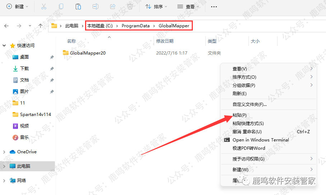
Task: Click the Copy icon in toolbar
Action: click(61, 6)
